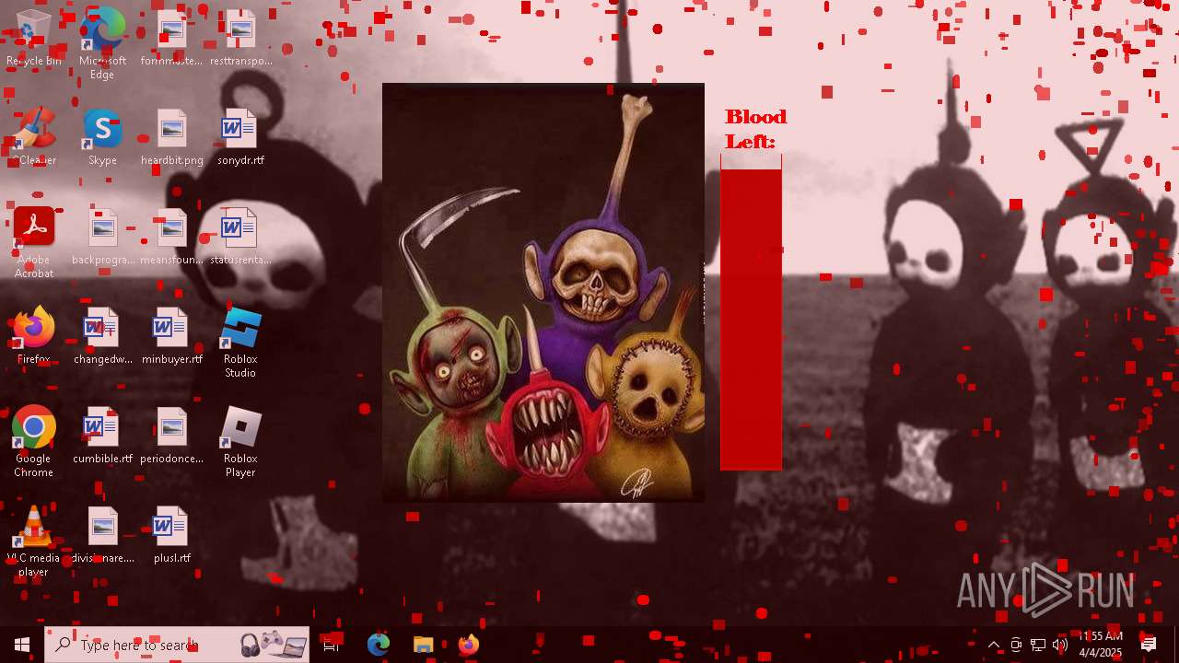Select the statusrenta... document icon

(x=240, y=237)
